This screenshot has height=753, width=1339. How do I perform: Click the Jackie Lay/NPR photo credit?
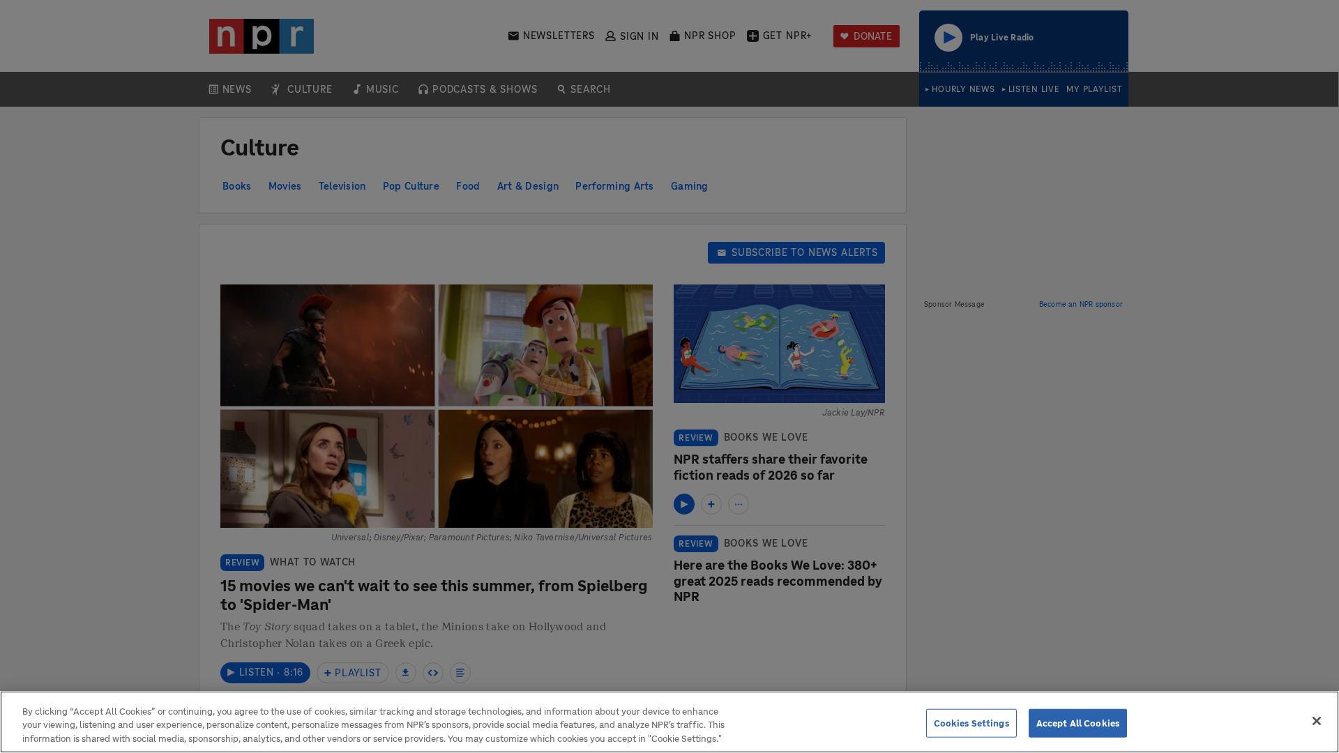coord(853,413)
